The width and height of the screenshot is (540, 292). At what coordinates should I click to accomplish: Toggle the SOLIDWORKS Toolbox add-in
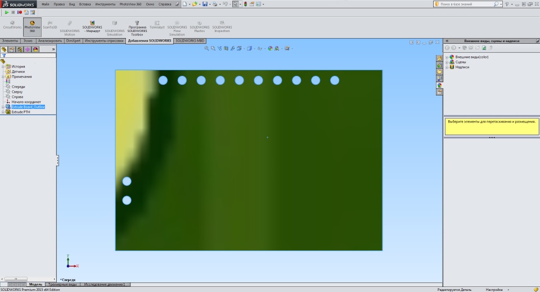click(x=137, y=28)
